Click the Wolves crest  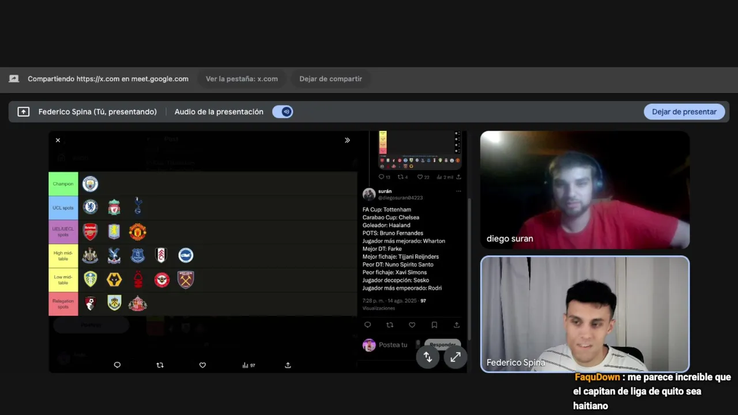click(x=114, y=280)
